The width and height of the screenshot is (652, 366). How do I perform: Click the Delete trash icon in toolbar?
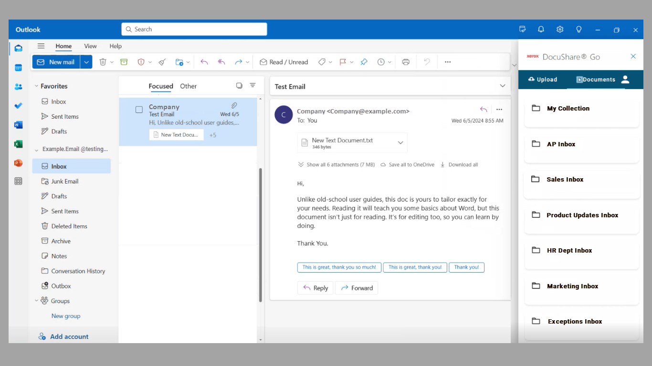[103, 62]
